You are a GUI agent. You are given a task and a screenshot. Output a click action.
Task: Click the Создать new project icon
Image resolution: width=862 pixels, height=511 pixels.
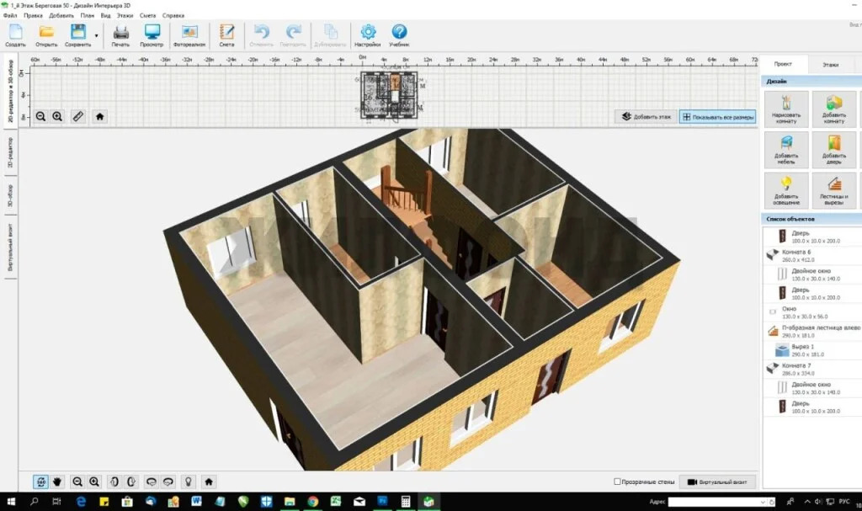[15, 35]
